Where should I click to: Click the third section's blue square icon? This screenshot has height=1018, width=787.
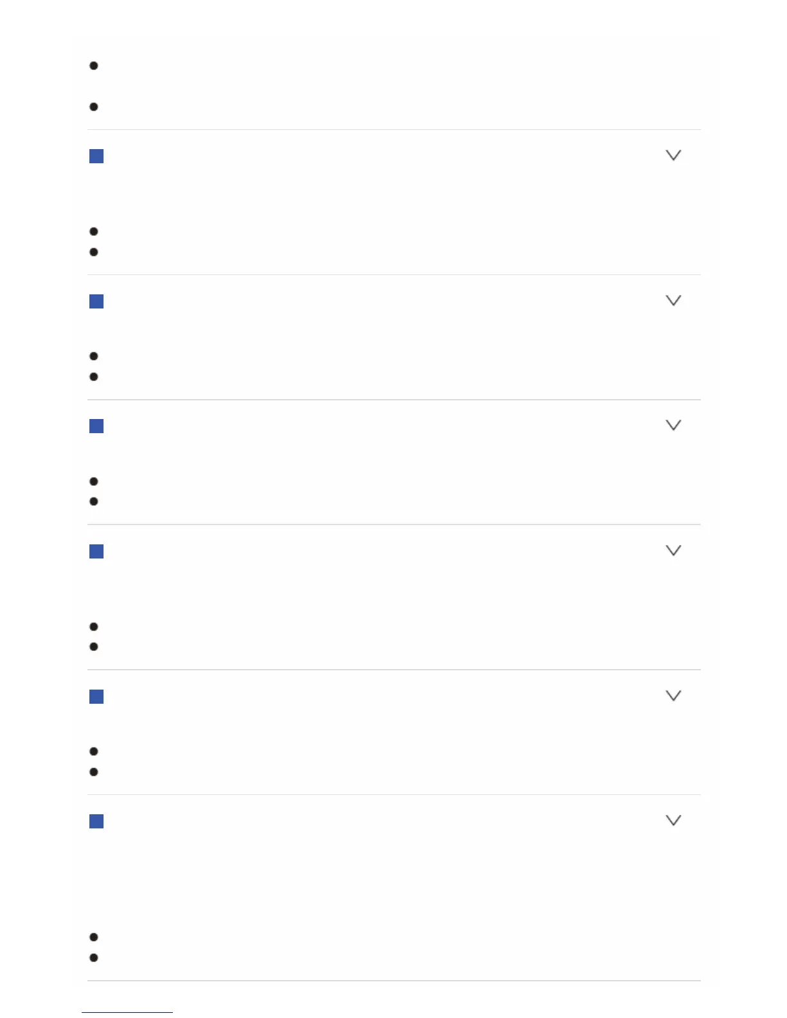coord(96,426)
